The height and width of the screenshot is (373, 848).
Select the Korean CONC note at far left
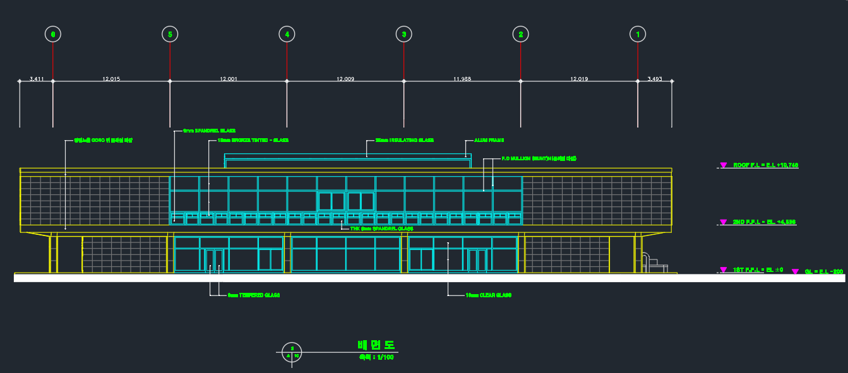(x=103, y=140)
